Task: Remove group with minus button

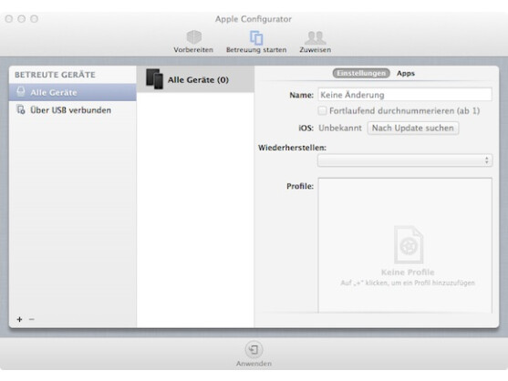Action: point(31,319)
